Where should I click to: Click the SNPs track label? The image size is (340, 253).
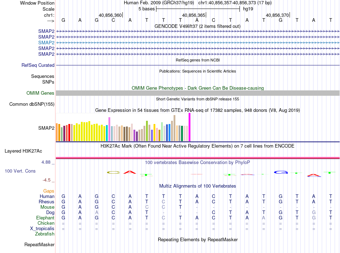click(x=48, y=82)
